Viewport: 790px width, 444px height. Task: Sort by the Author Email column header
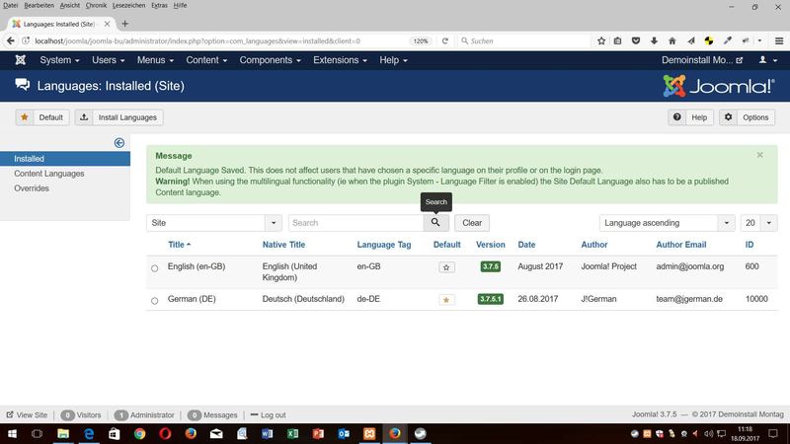[x=681, y=245]
